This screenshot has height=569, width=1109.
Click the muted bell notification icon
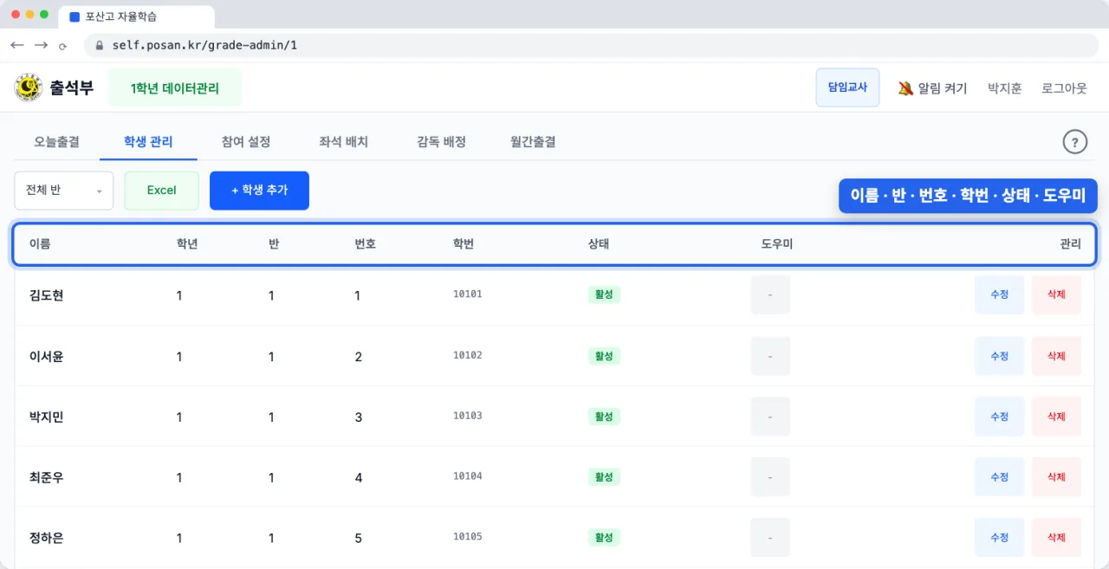pyautogui.click(x=905, y=88)
